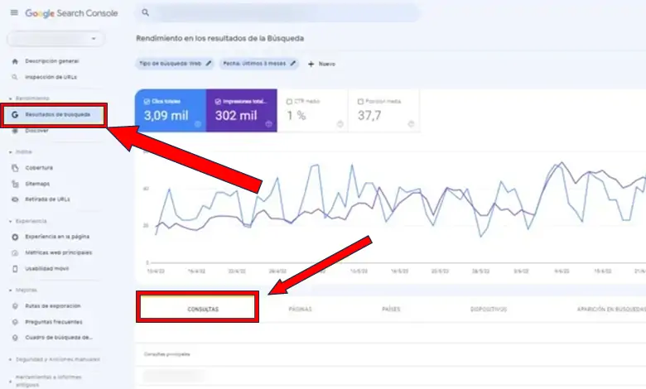This screenshot has width=646, height=389.
Task: Click the help icon on Impresiones card
Action: [268, 124]
